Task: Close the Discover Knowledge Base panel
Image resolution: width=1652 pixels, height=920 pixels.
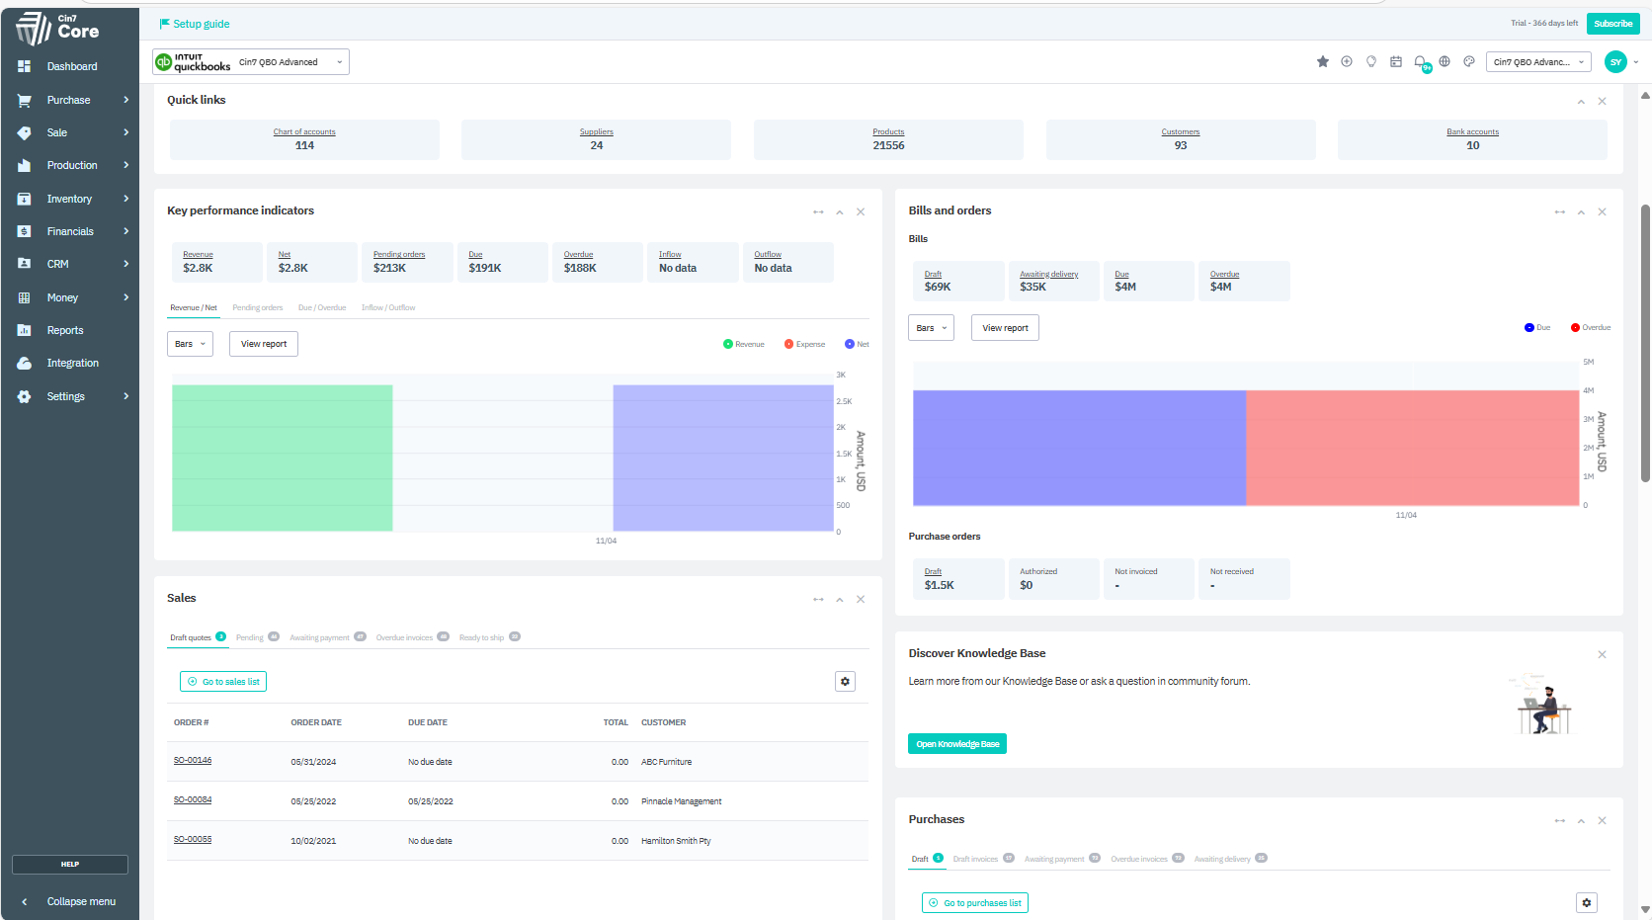Action: click(1603, 654)
